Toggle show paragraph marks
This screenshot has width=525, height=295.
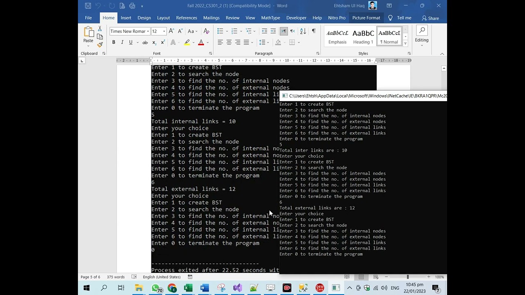coord(314,31)
